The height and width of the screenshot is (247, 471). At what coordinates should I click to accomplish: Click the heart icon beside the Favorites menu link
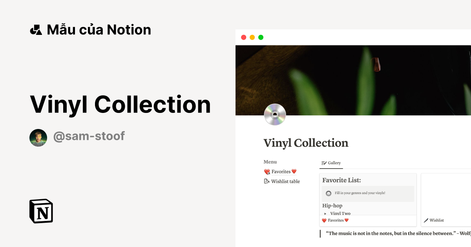point(267,171)
